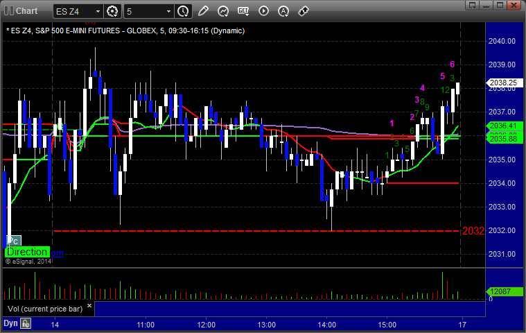Click the curved arrow icon in toolbar

tap(223, 11)
